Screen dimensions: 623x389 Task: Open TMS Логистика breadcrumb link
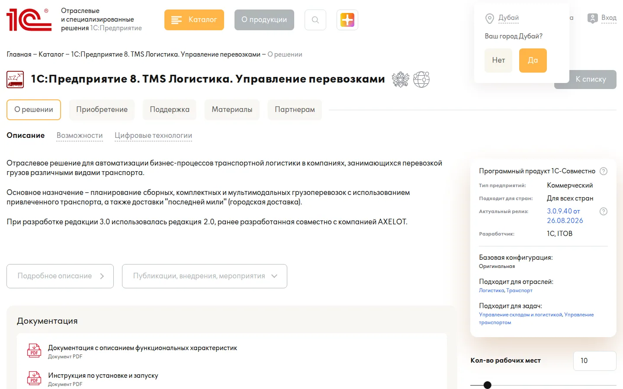pos(166,54)
